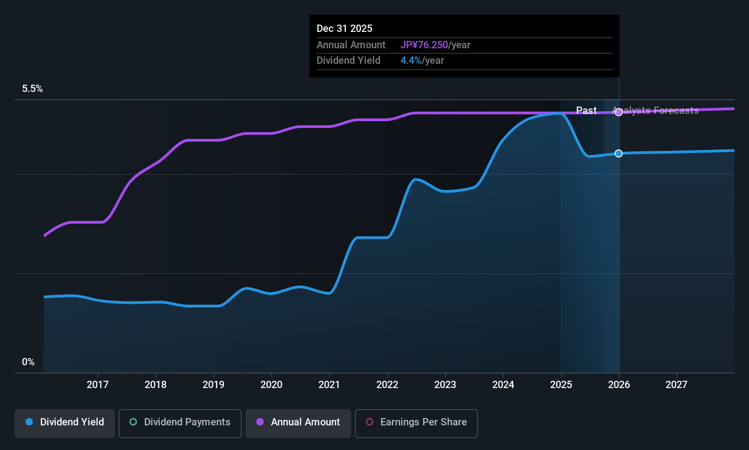This screenshot has height=450, width=749.
Task: Click the purple Annual Amount legend dot
Action: (260, 422)
